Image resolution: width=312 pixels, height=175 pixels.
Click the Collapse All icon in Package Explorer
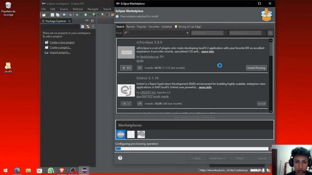[x=82, y=27]
